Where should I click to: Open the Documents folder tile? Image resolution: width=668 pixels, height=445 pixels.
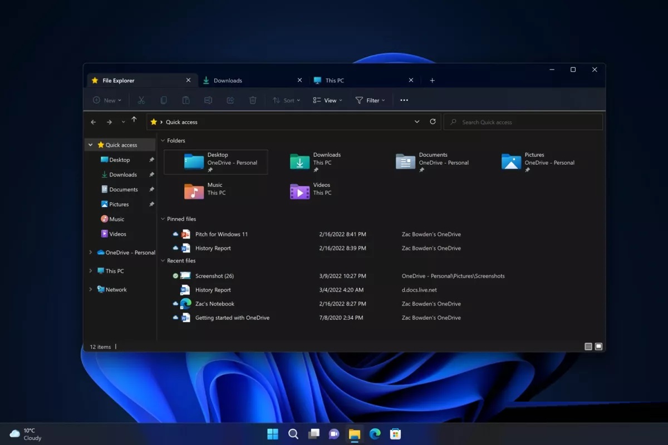pos(432,162)
